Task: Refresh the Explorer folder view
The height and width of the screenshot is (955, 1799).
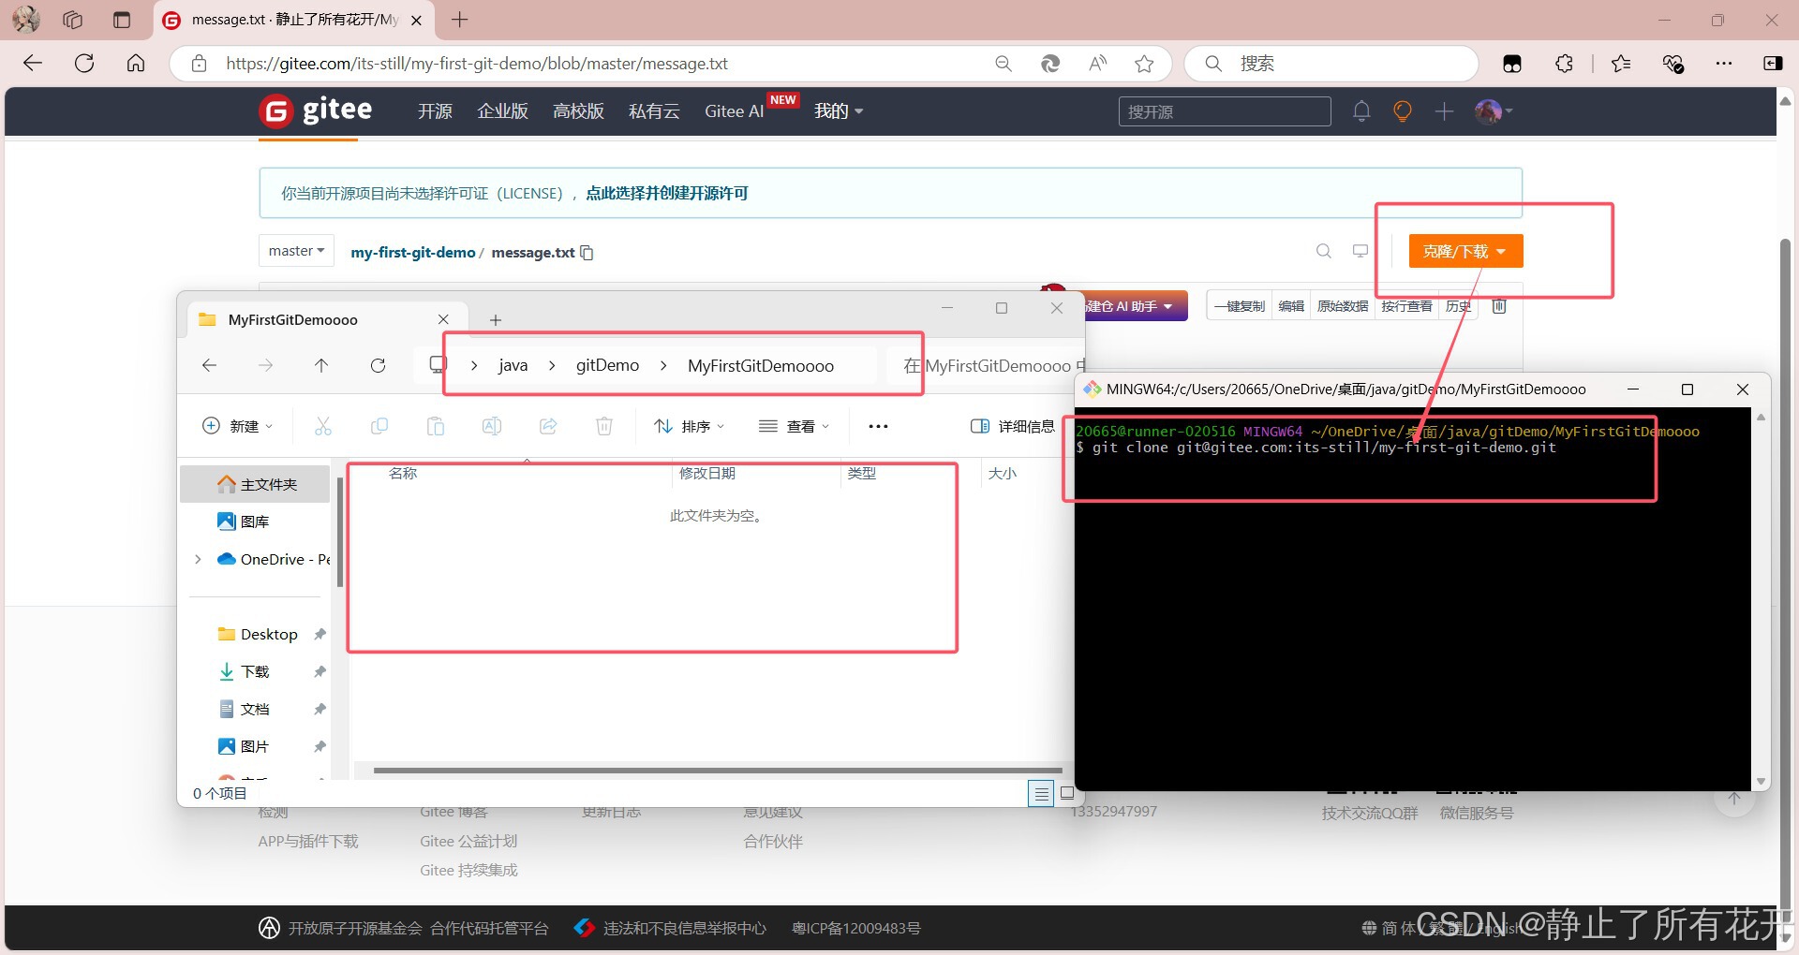Action: [378, 365]
